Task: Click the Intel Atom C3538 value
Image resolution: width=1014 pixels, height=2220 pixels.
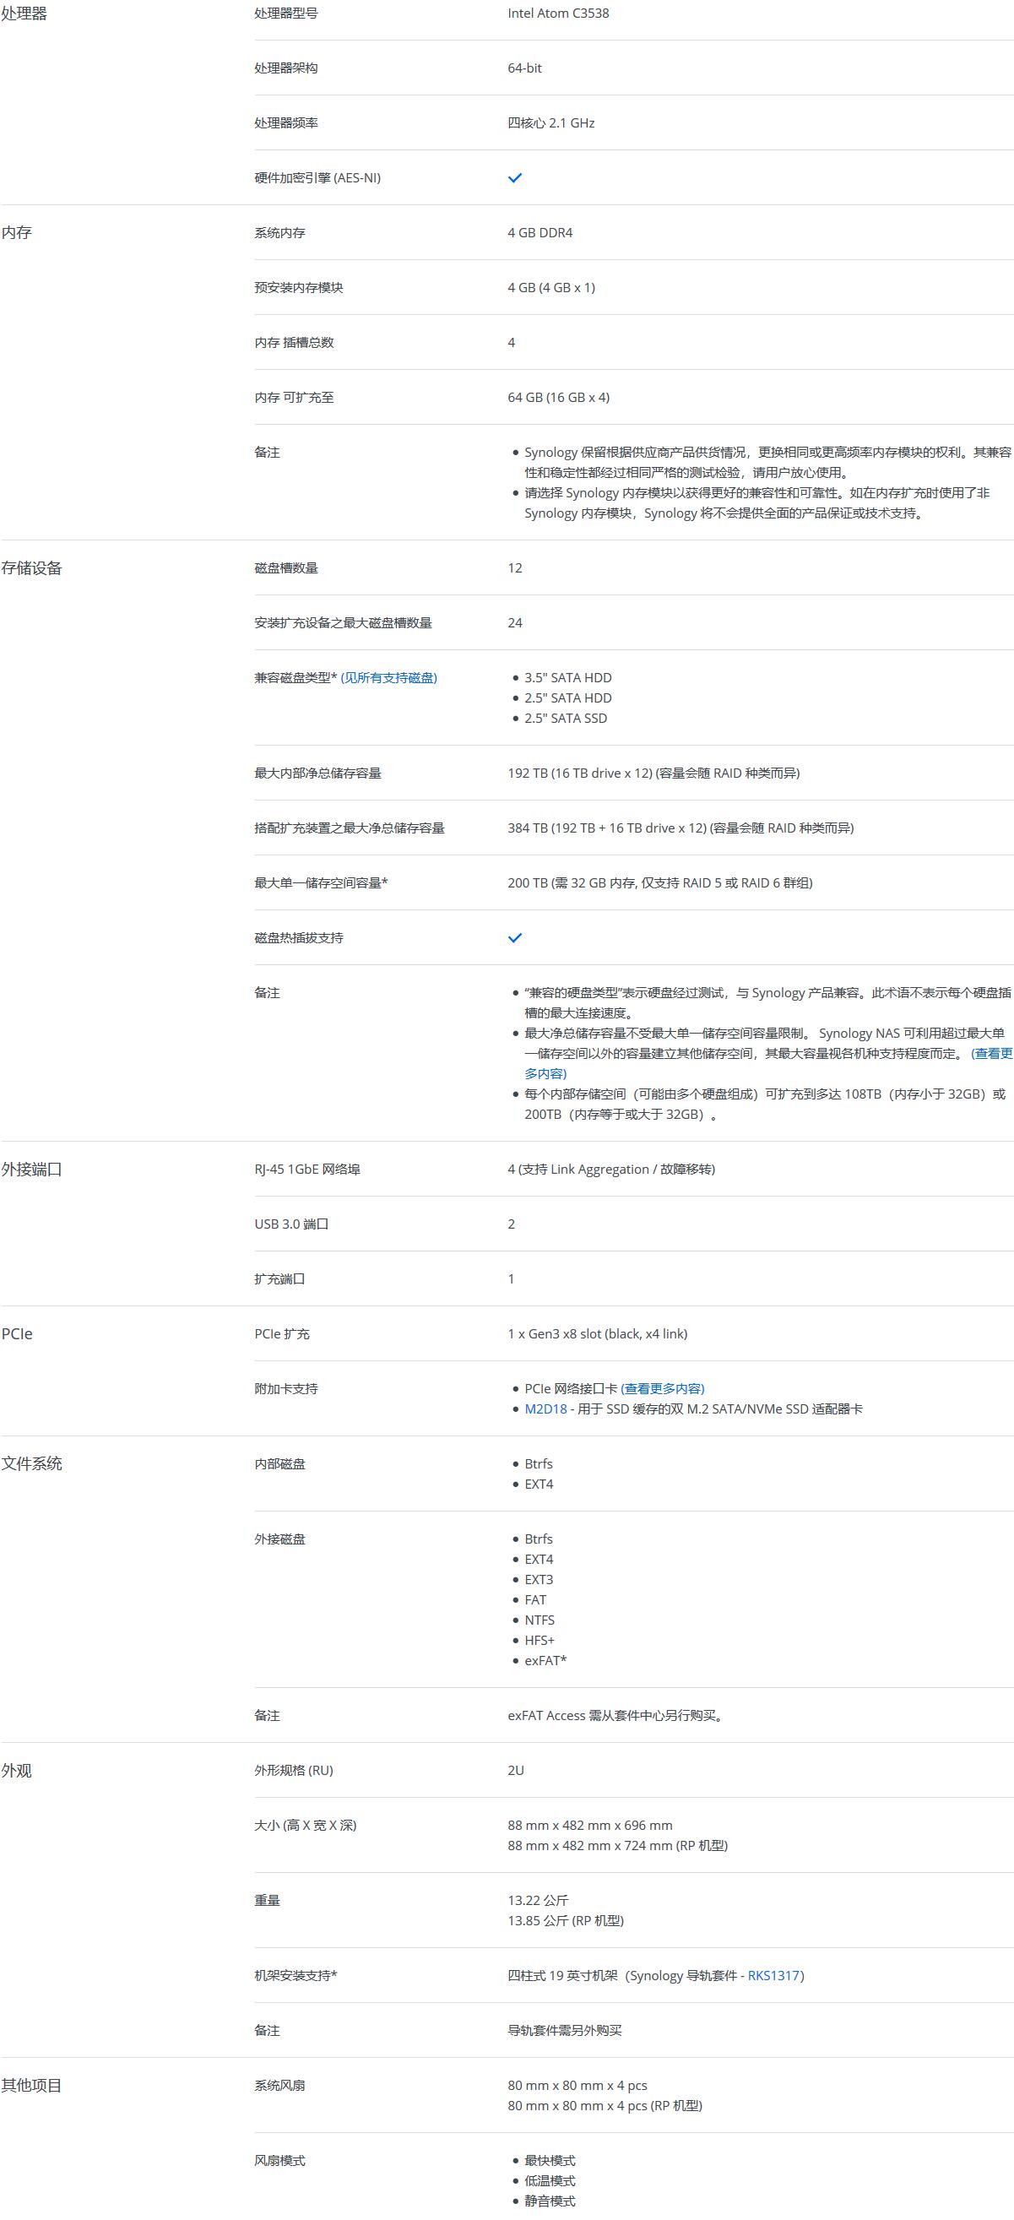Action: [558, 13]
